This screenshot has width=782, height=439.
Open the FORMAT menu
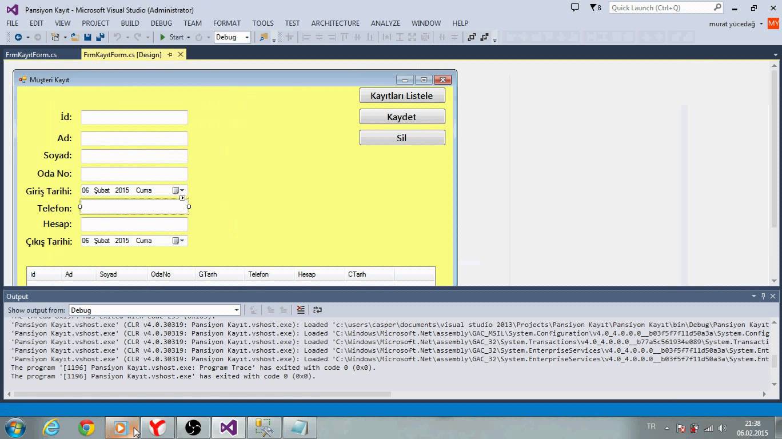tap(227, 23)
